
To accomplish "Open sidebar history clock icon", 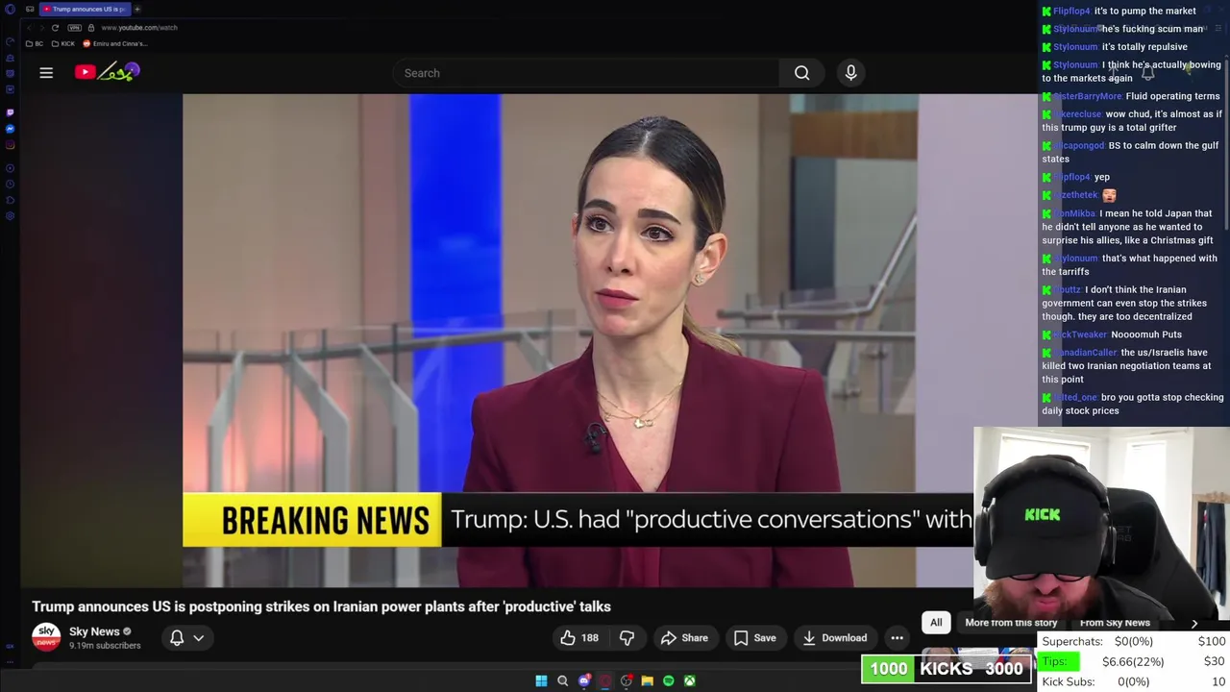I will (10, 183).
